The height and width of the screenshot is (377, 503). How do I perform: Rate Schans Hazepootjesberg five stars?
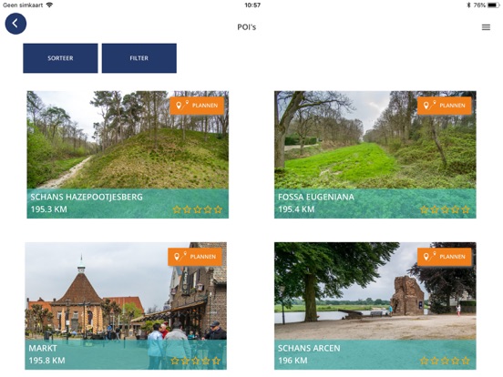coord(218,209)
